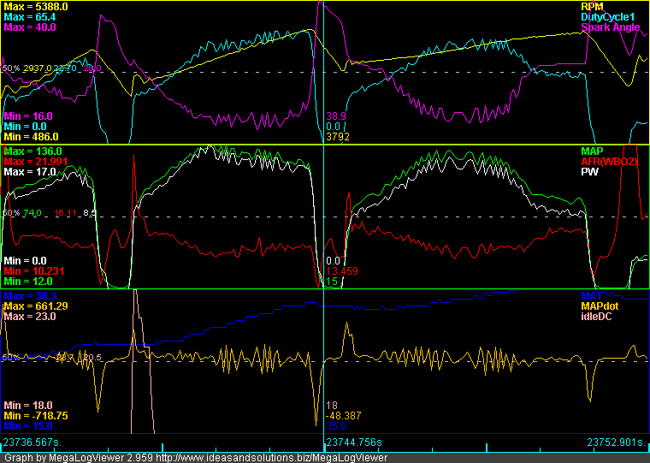Click the green 50% value 74.0
The width and height of the screenshot is (650, 463).
click(32, 213)
